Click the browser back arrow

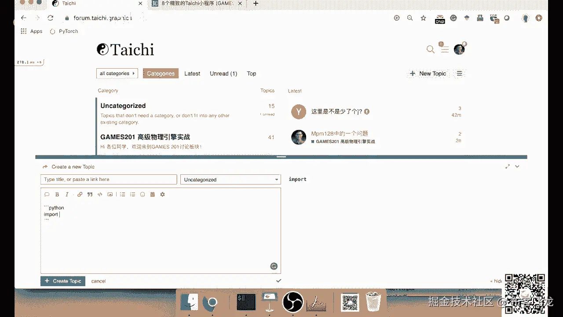tap(24, 18)
